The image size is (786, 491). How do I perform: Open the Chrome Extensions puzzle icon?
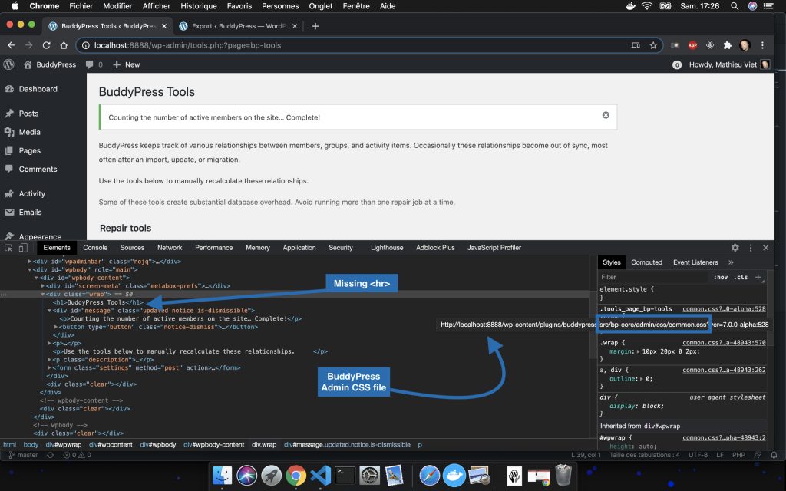(728, 45)
